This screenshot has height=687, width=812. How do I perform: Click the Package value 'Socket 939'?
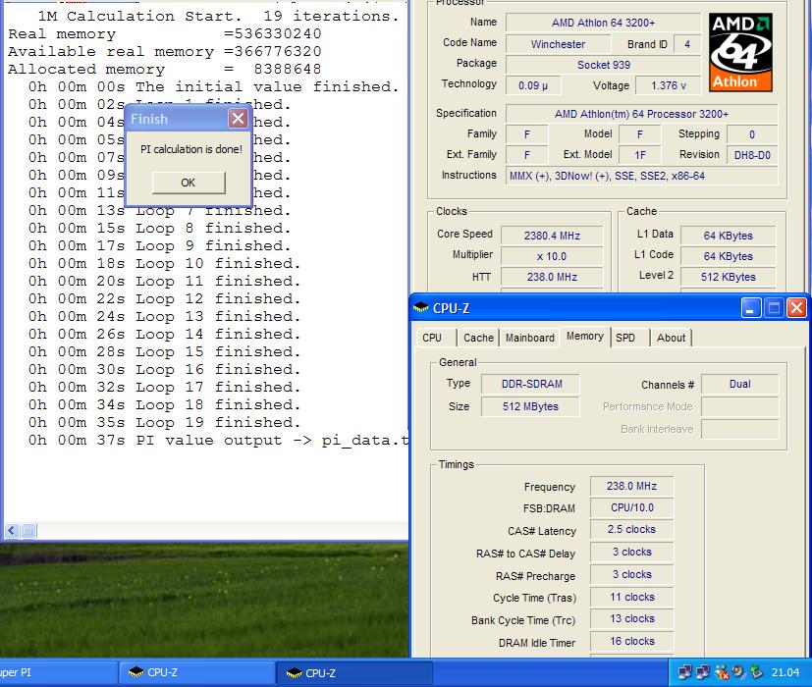coord(603,65)
